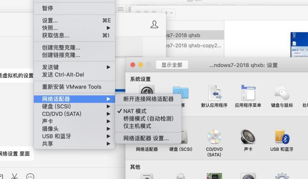This screenshot has width=308, height=179.
Task: Open the CD/DVD (SATA) disc icon
Action: click(x=214, y=136)
